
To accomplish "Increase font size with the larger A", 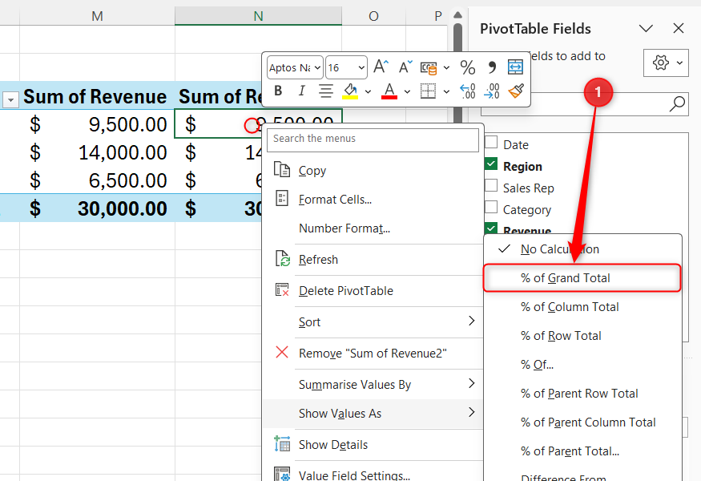I will tap(381, 67).
